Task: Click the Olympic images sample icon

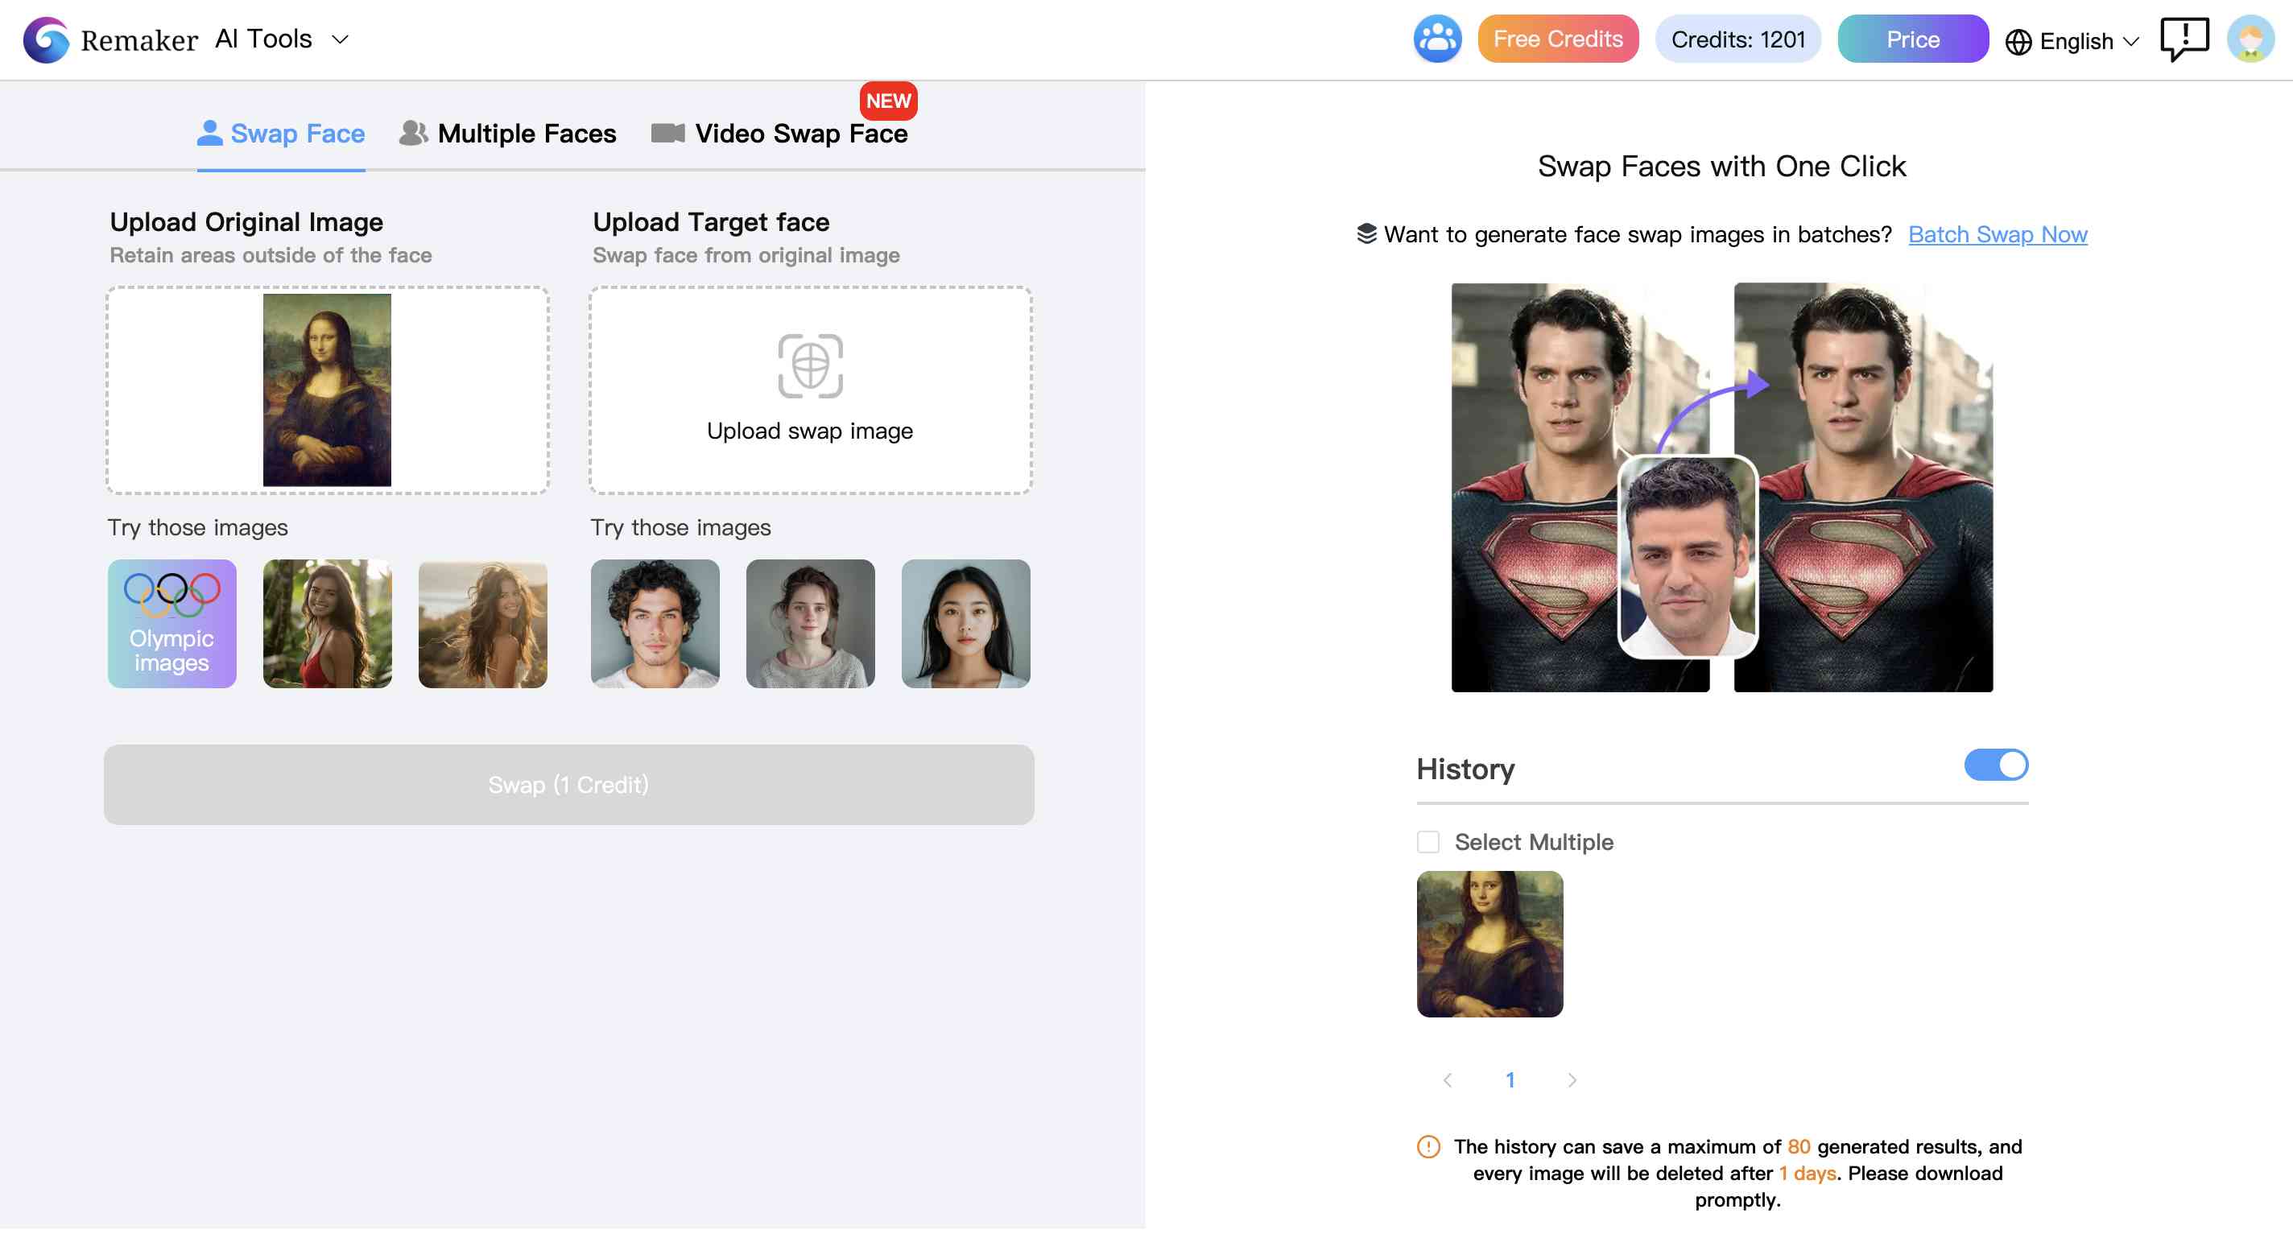Action: (171, 624)
